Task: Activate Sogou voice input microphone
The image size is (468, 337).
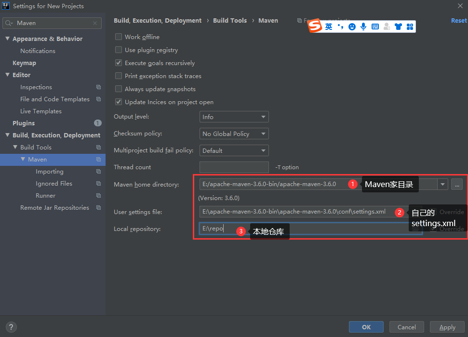Action: (x=363, y=27)
